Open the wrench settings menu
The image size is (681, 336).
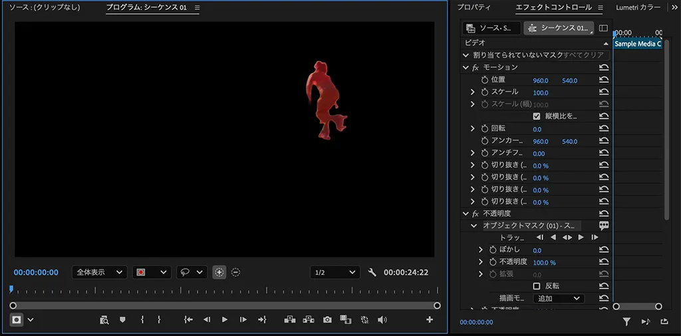[x=372, y=272]
